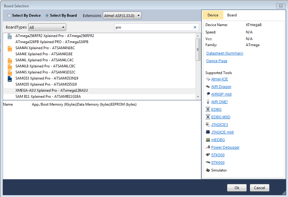Click the SAM4L8 Xplained Pro board icon

coord(10,66)
